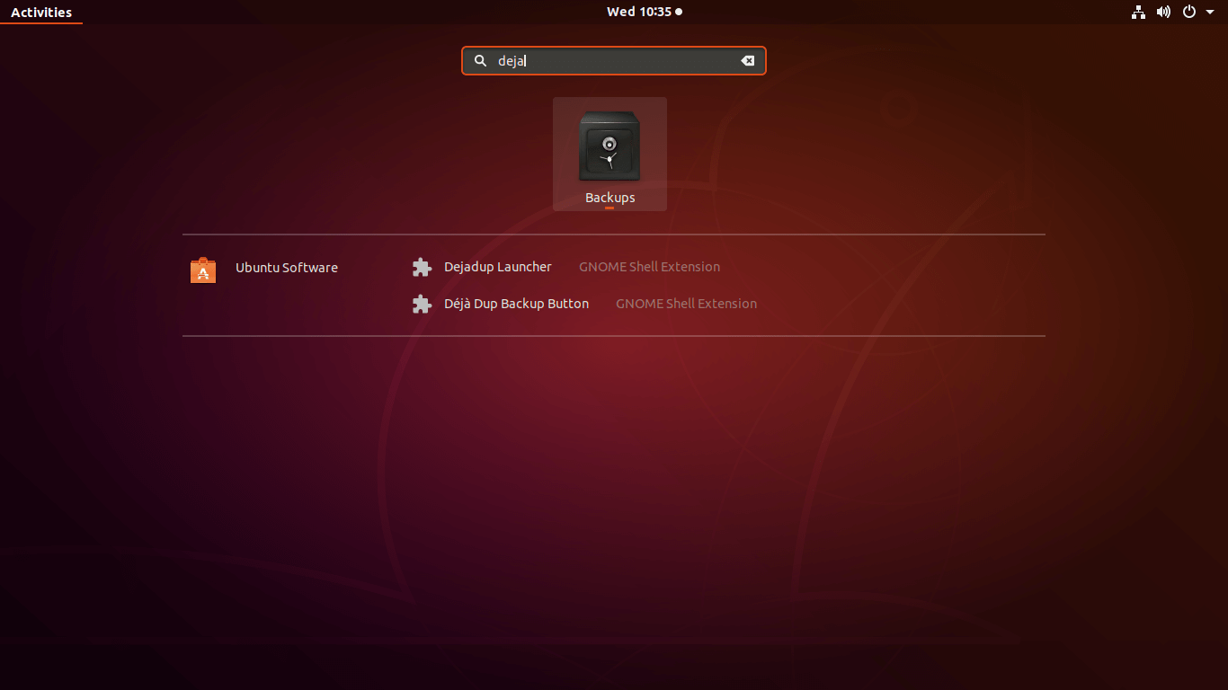Viewport: 1228px width, 690px height.
Task: Expand the system menu dropdown arrow
Action: tap(1210, 13)
